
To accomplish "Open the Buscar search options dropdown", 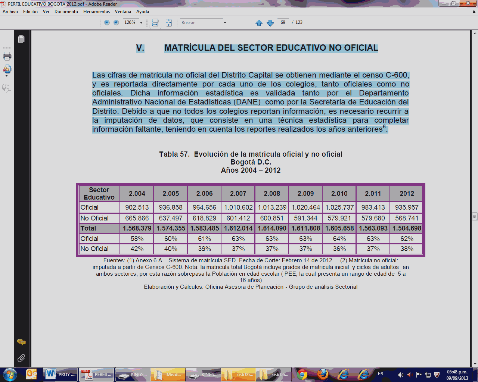I will coord(225,23).
